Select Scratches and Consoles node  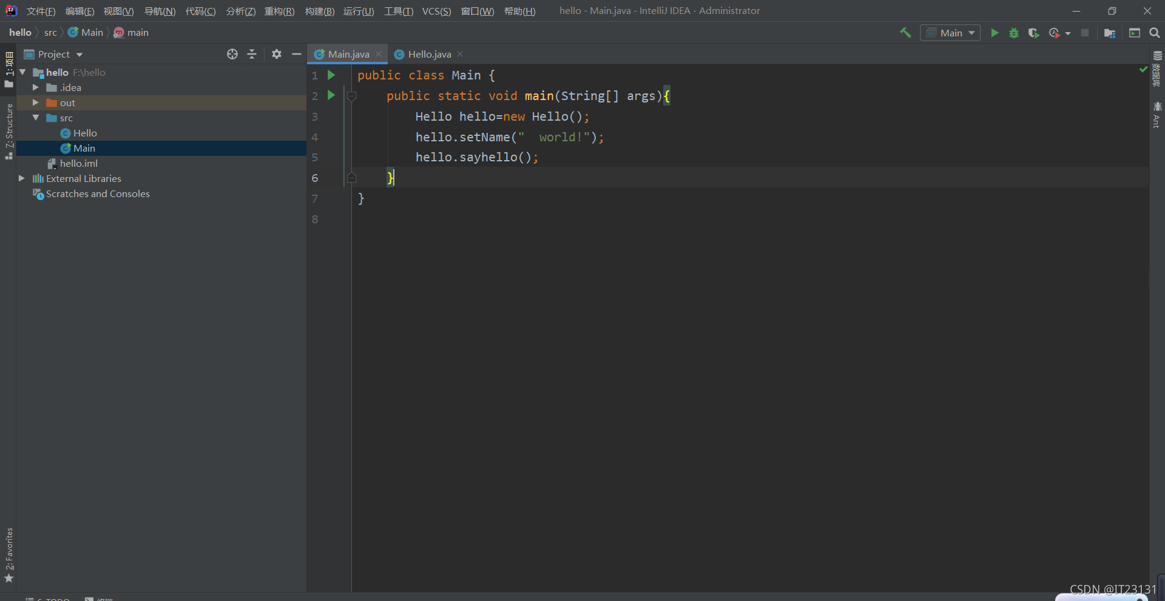tap(91, 193)
